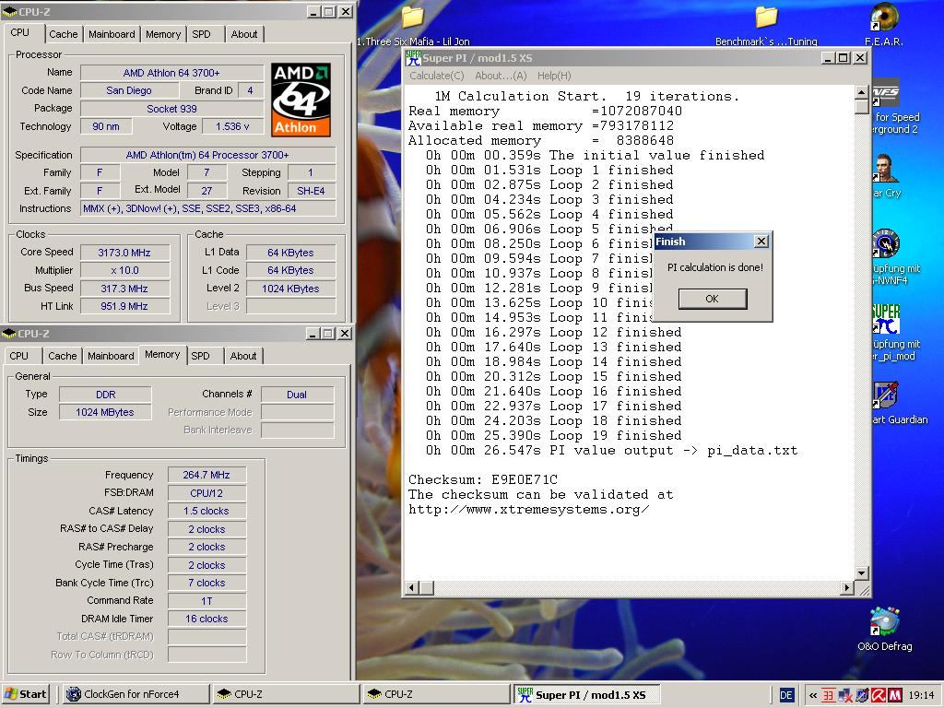Click the Name field AMD Athlon 64 3700+
This screenshot has height=708, width=944.
point(171,73)
